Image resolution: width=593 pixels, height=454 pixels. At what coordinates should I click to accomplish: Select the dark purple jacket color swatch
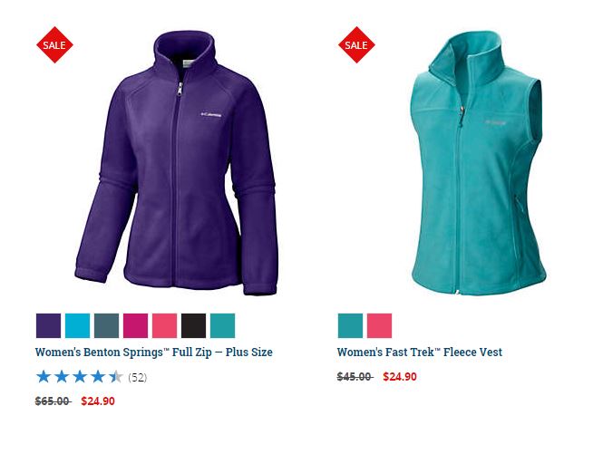coord(48,325)
